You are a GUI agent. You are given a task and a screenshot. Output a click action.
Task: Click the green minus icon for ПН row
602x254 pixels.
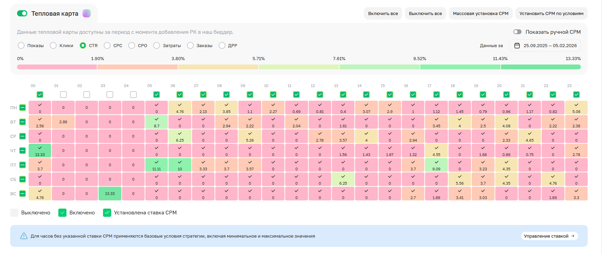coord(23,108)
